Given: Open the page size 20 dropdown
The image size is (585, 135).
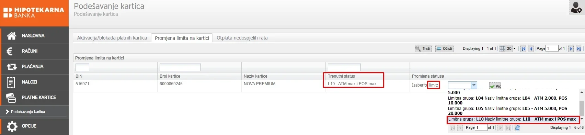Looking at the screenshot, I should [508, 48].
